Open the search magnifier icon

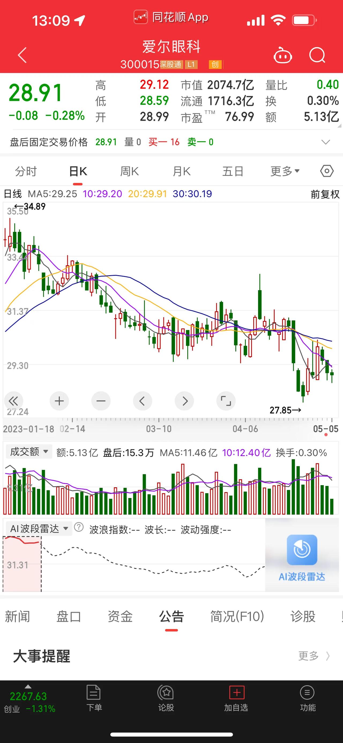(317, 55)
